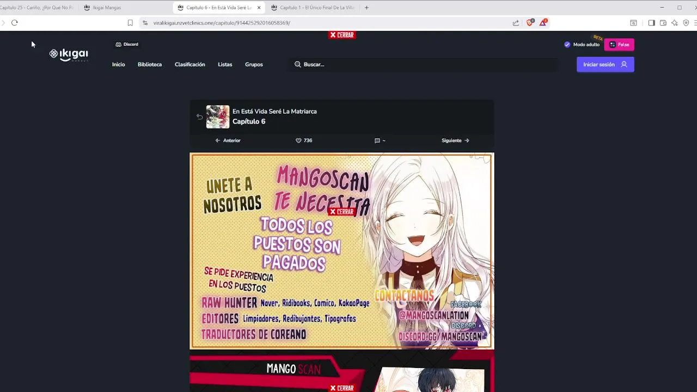The width and height of the screenshot is (697, 392).
Task: Toggle the Modo adulto checkbox
Action: (567, 45)
